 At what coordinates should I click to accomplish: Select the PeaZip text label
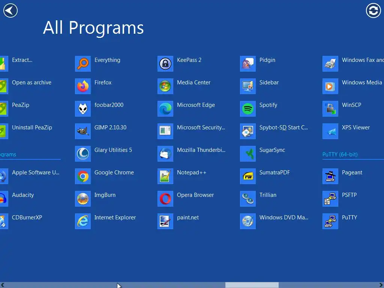tap(21, 105)
